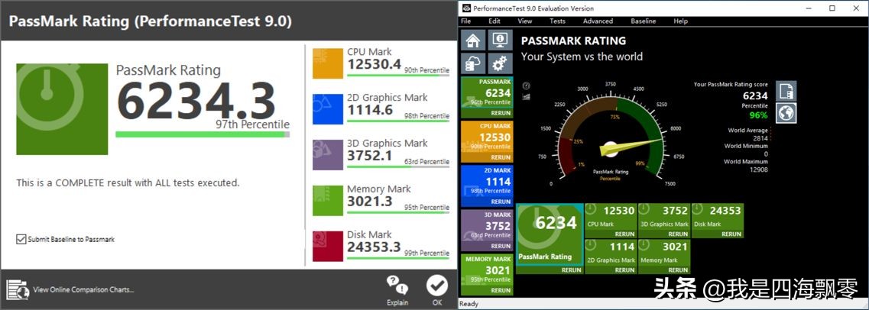Viewport: 869px width, 310px height.
Task: Open the Help menu
Action: [x=680, y=21]
